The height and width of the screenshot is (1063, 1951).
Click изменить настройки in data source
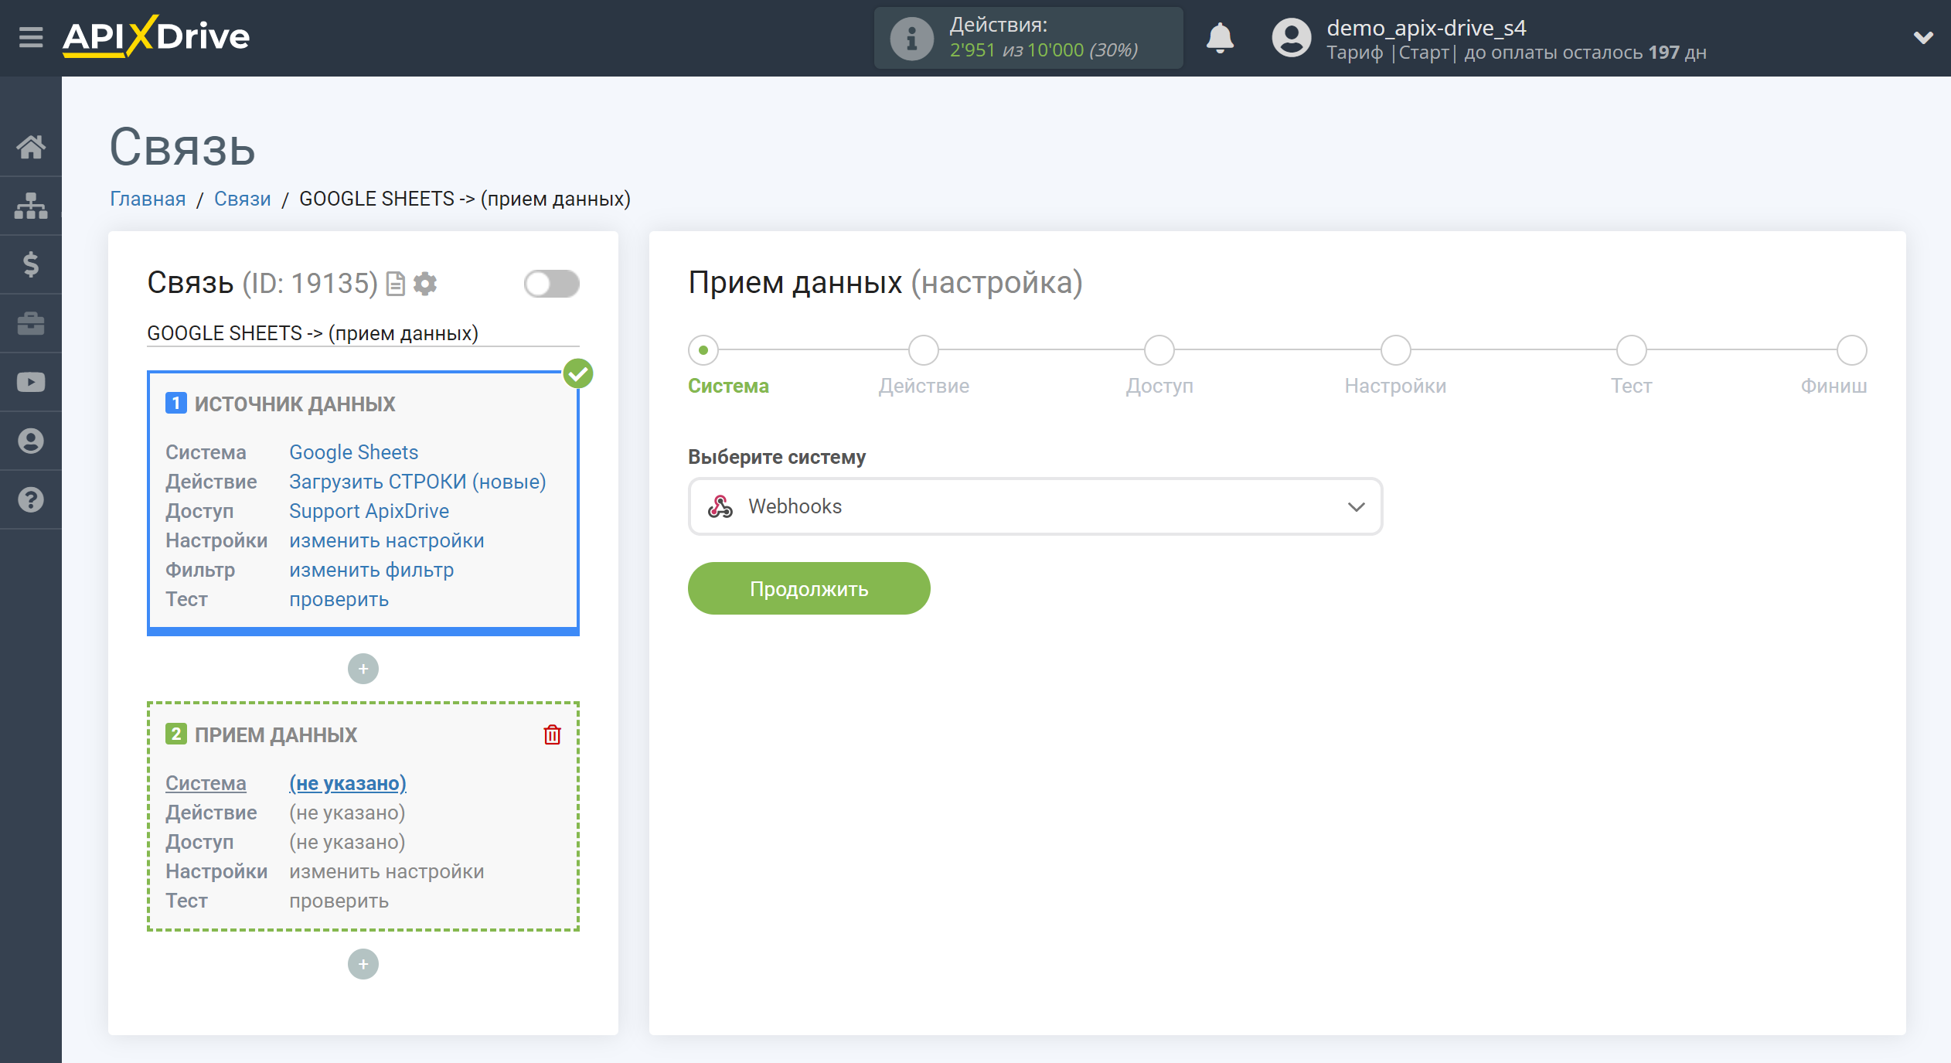(386, 540)
